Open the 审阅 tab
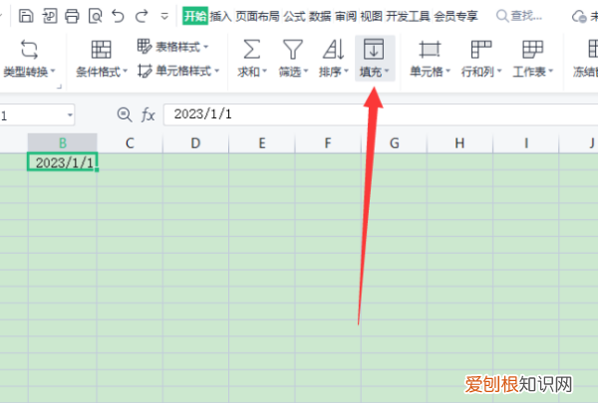Image resolution: width=598 pixels, height=403 pixels. tap(346, 16)
